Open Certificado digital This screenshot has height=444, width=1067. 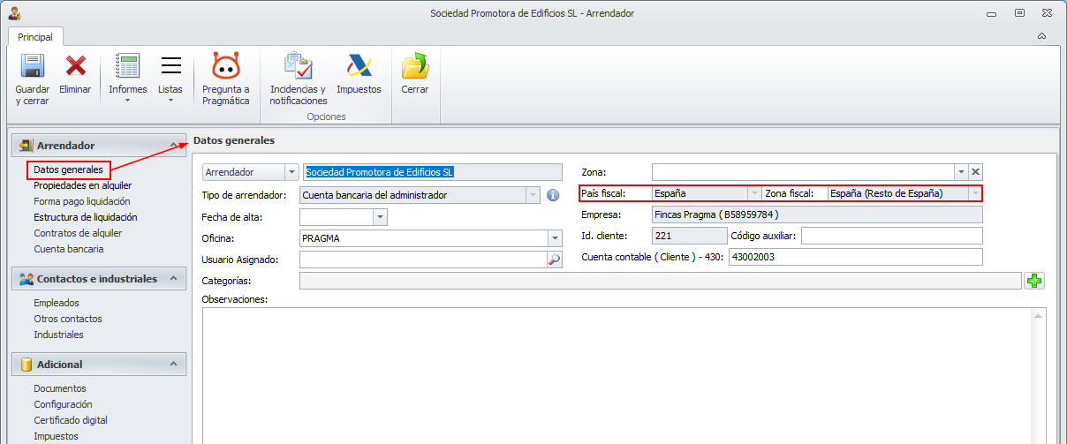[71, 420]
